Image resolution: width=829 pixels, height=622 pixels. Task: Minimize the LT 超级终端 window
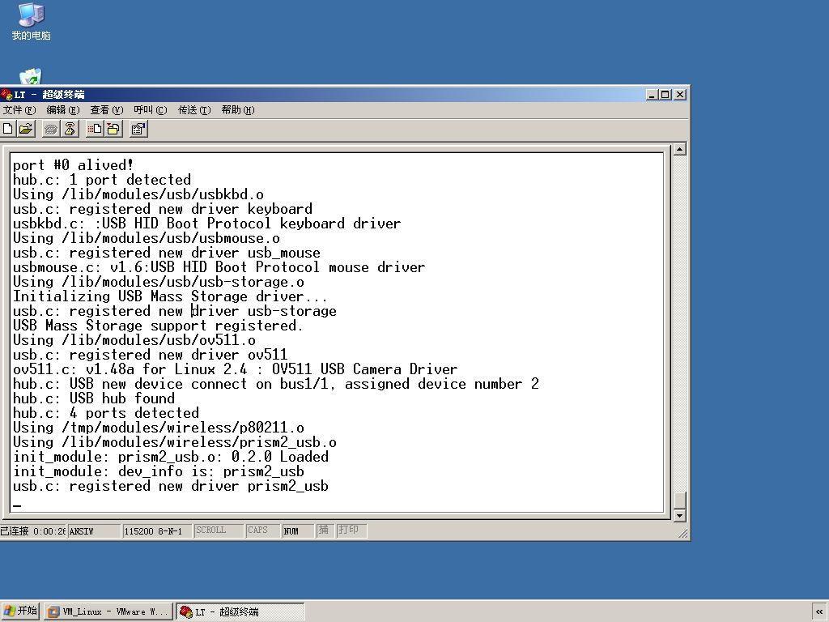(652, 95)
